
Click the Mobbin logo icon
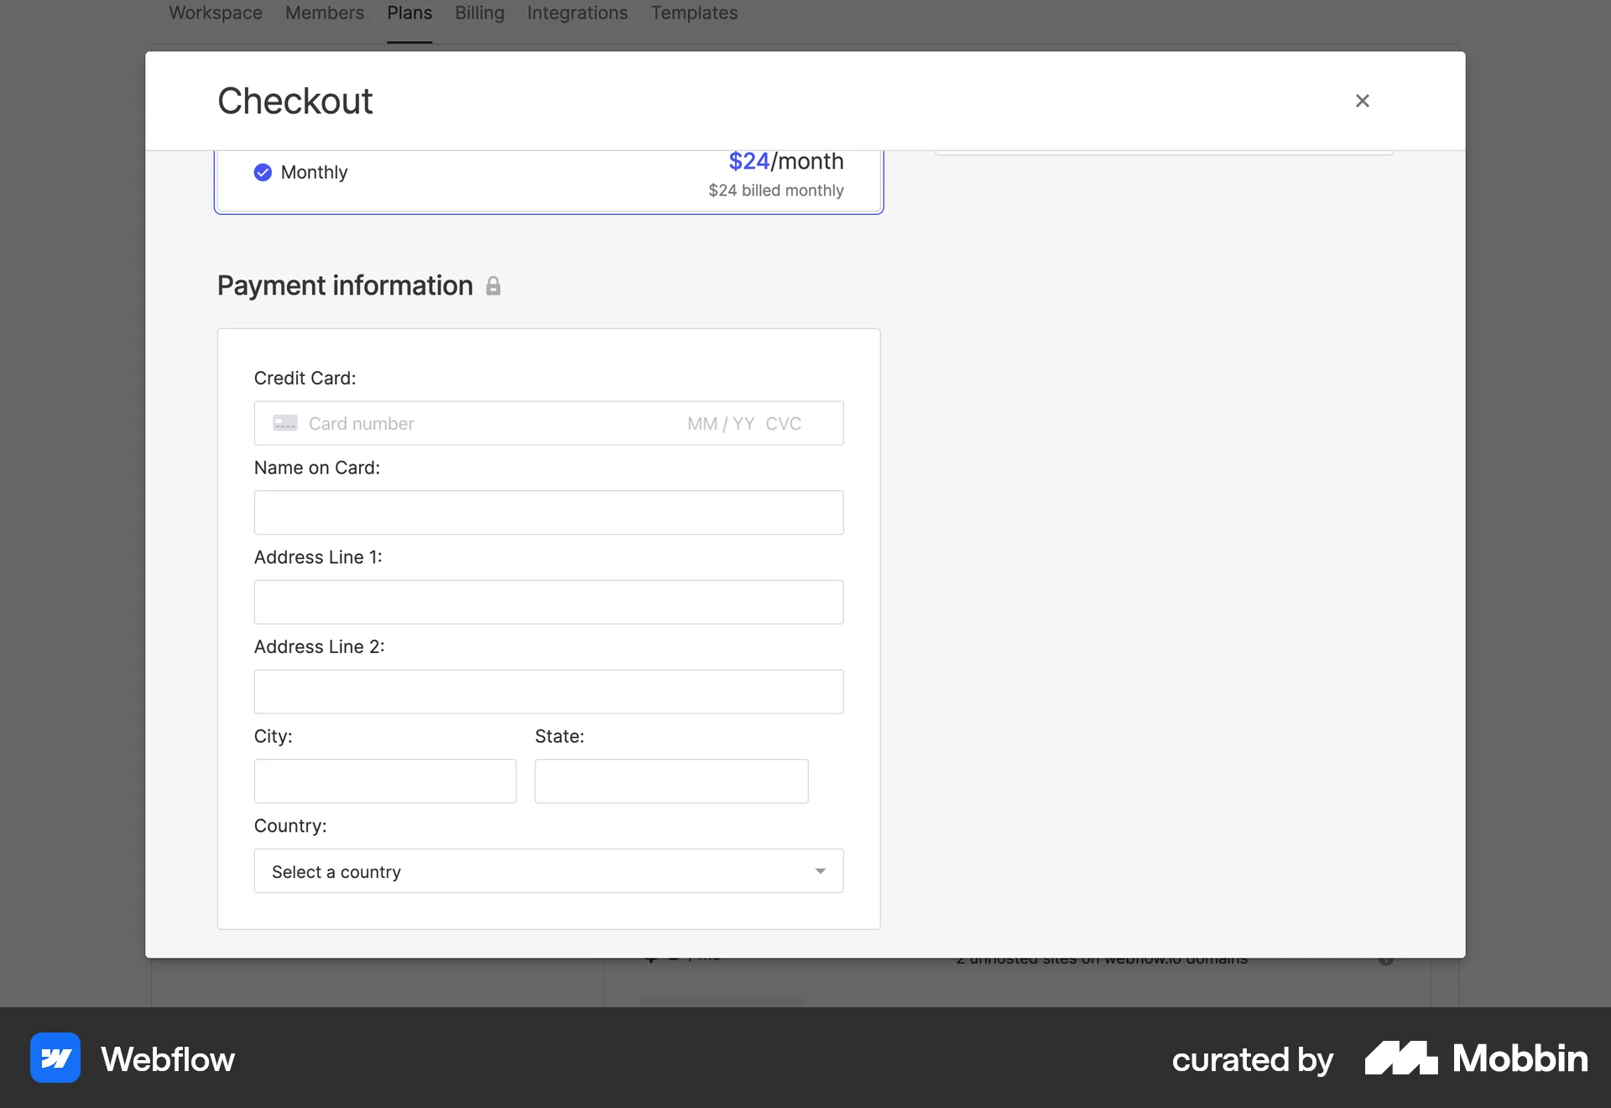click(1400, 1058)
